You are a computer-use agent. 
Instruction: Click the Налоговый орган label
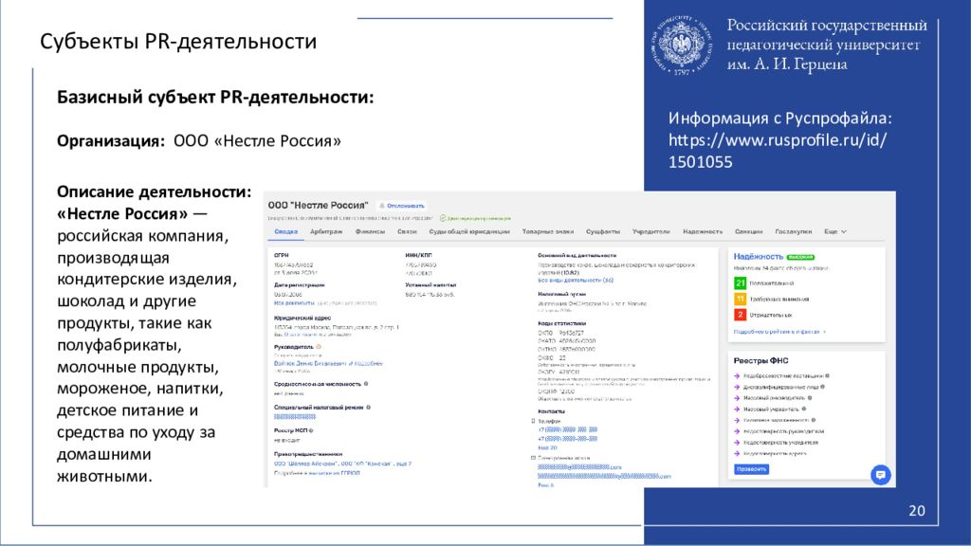pyautogui.click(x=561, y=295)
